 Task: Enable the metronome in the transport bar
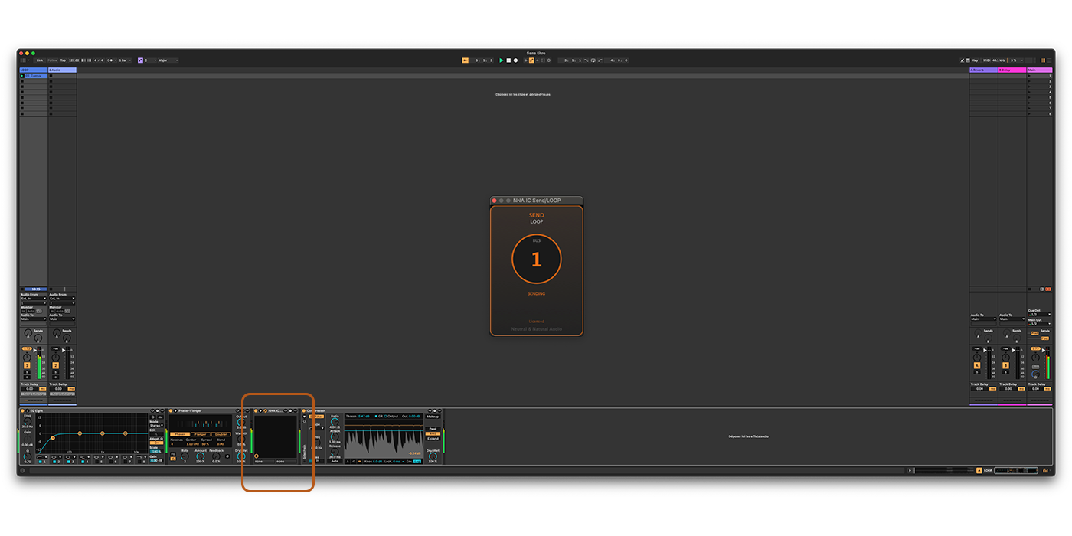tap(109, 60)
